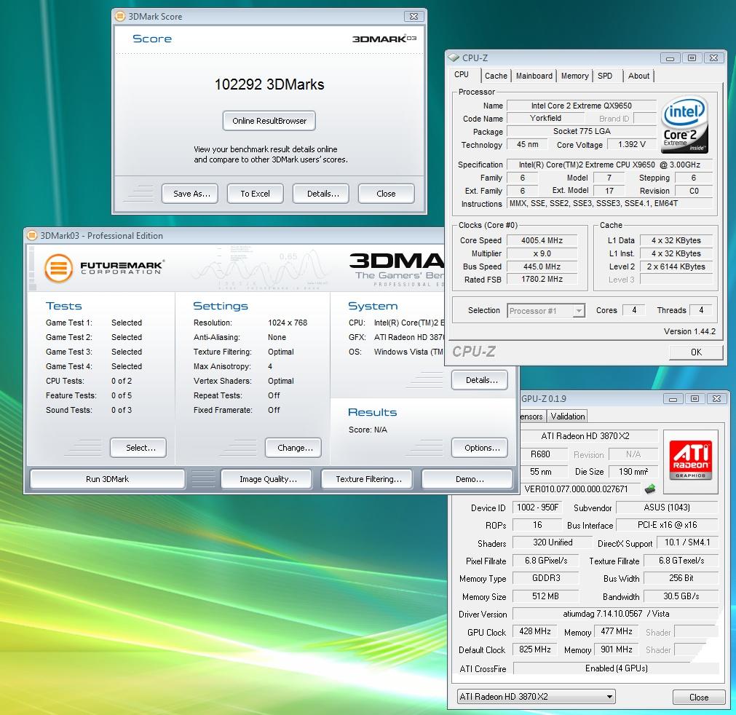Click the Rated FSB 1780.2 MHz value
Viewport: 736px width, 715px height.
542,280
